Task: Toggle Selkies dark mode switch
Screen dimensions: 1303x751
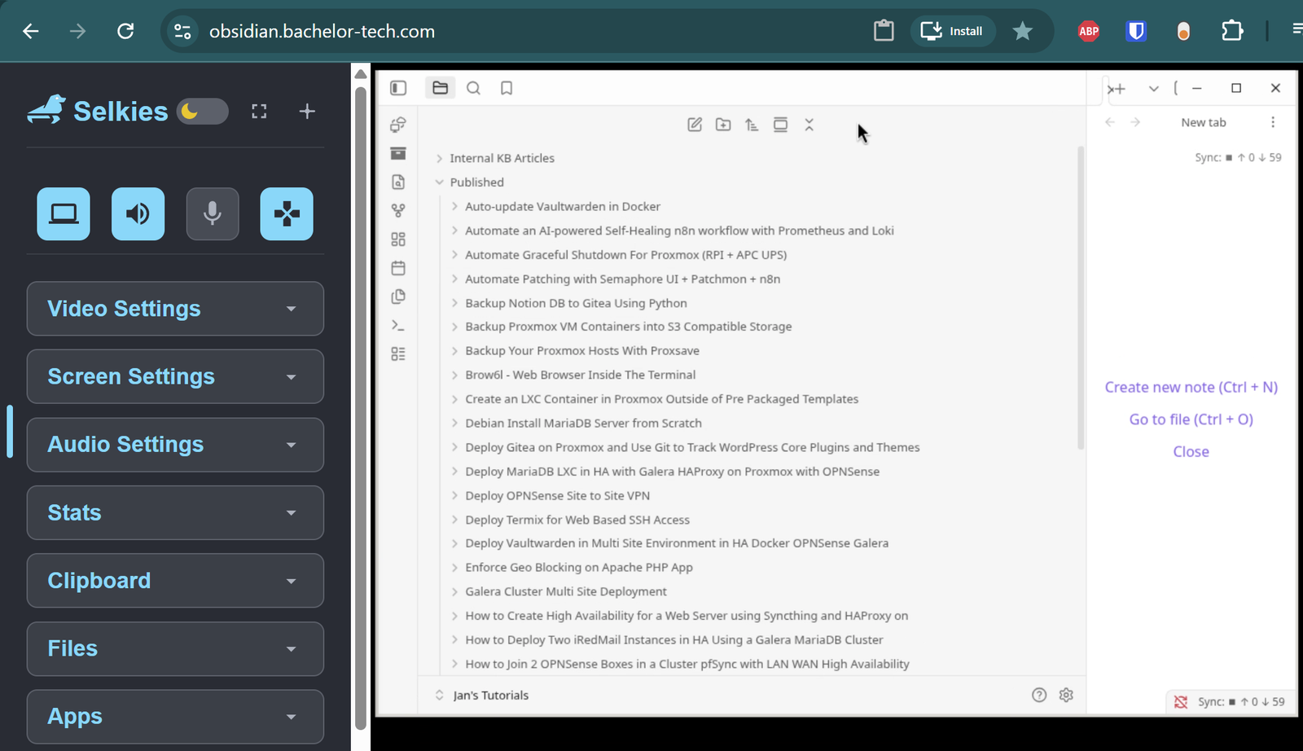Action: (x=203, y=111)
